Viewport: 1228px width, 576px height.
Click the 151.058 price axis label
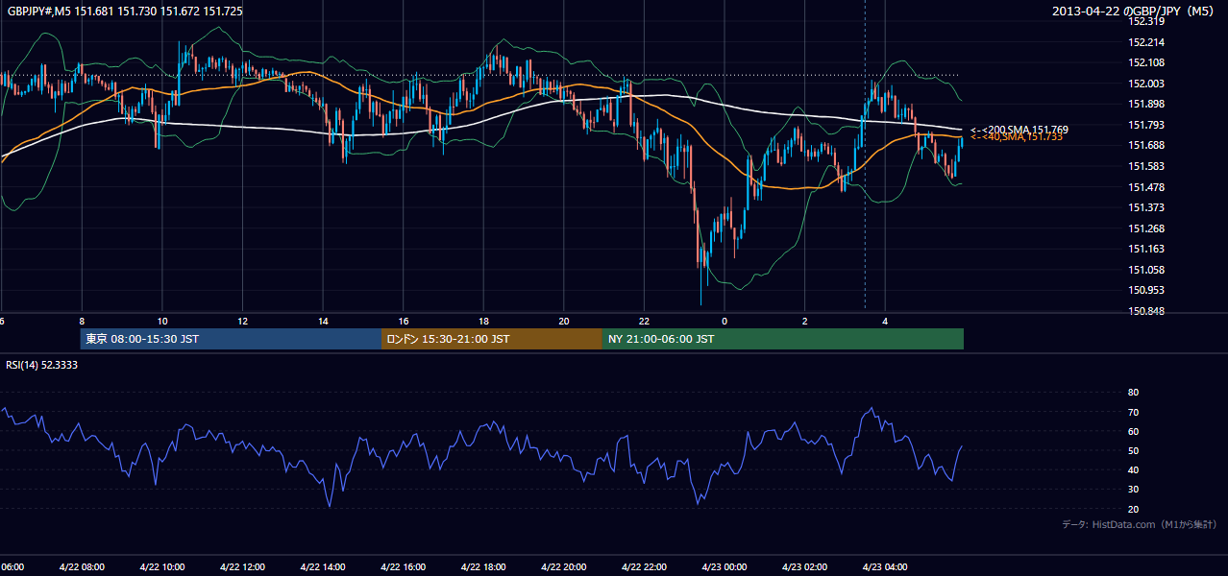tap(1146, 270)
